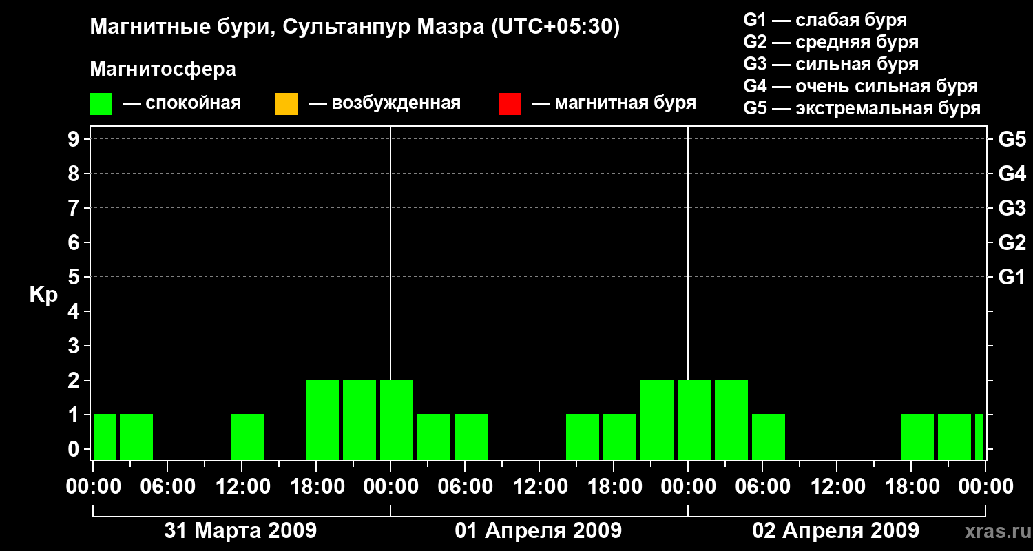This screenshot has width=1033, height=551.
Task: Click the 06:00 time label for 02 Апреля
Action: (762, 487)
